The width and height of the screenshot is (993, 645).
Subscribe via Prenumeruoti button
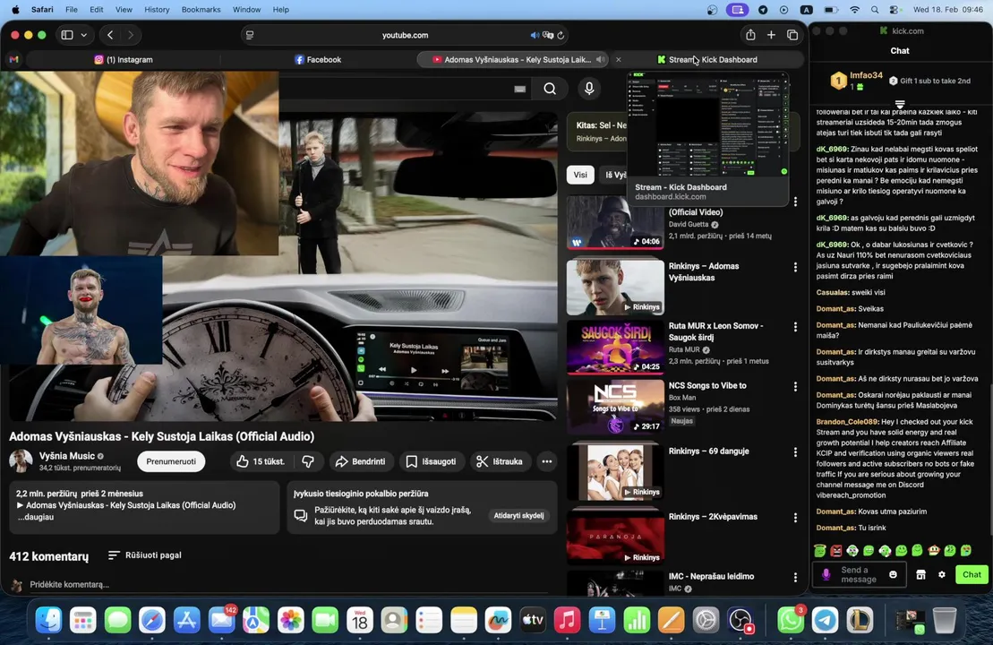click(x=171, y=461)
